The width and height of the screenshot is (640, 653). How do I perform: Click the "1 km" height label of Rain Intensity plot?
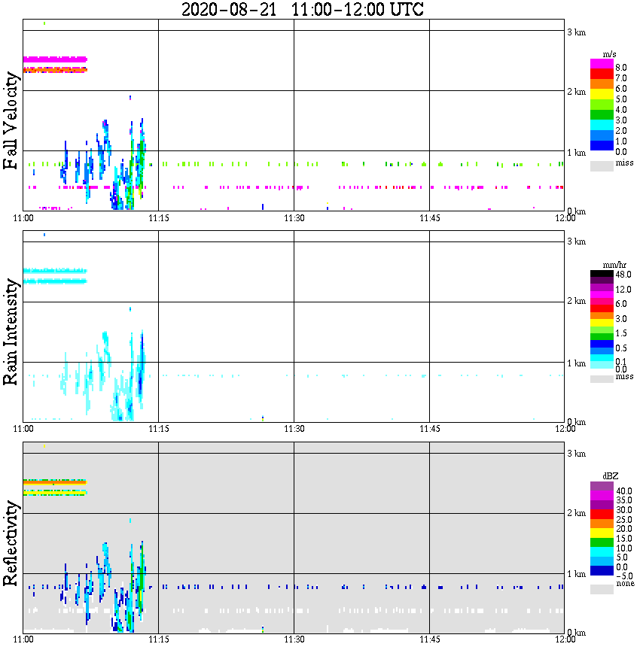coord(576,363)
